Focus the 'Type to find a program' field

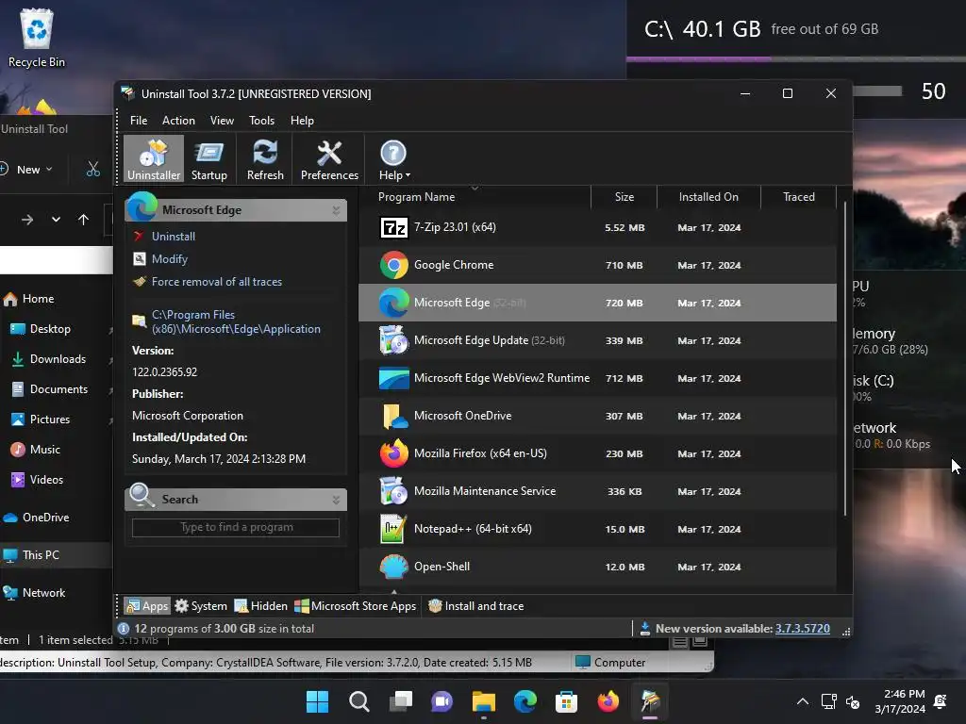tap(236, 528)
